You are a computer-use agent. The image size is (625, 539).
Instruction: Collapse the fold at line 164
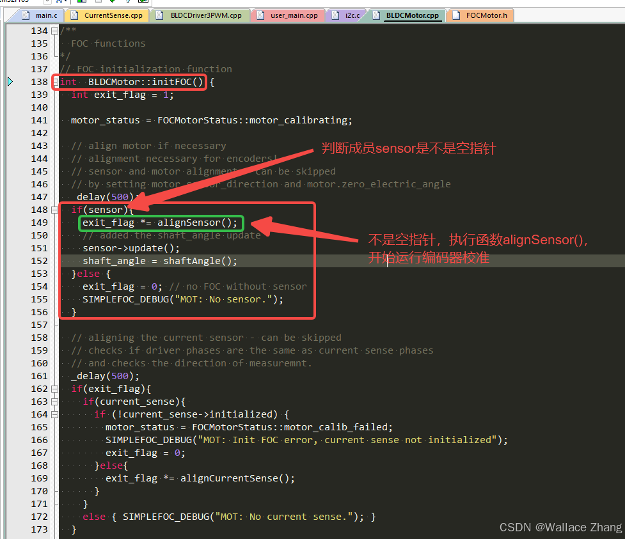54,414
